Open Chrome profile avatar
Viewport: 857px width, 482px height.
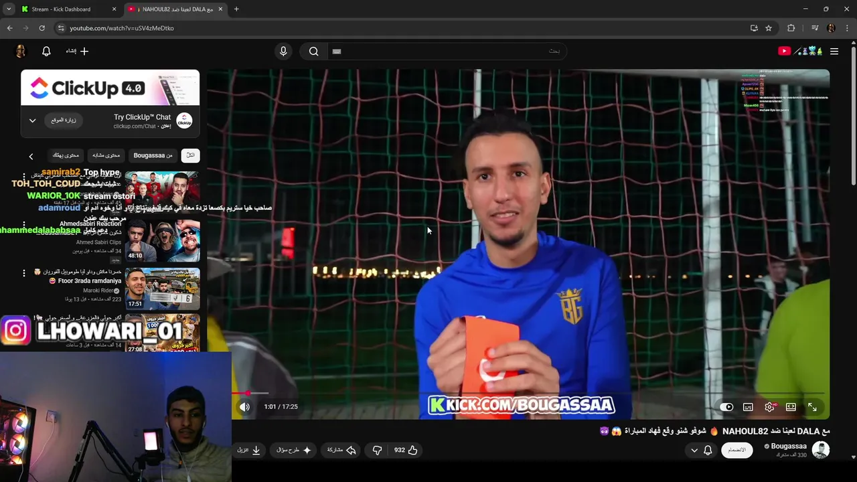pos(831,28)
